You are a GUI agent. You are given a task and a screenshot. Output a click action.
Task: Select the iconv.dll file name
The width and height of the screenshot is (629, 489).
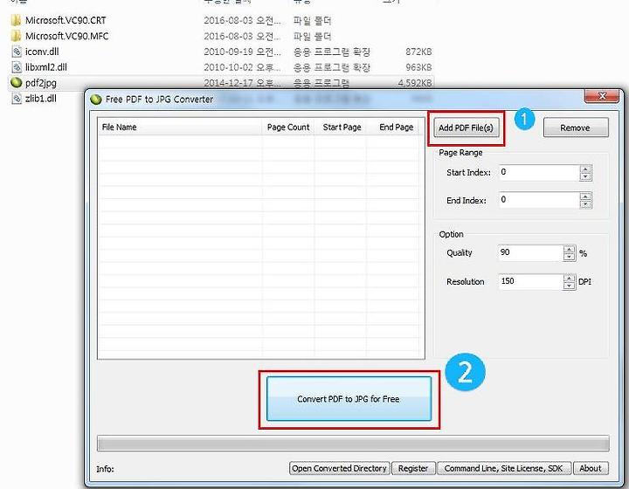coord(42,52)
